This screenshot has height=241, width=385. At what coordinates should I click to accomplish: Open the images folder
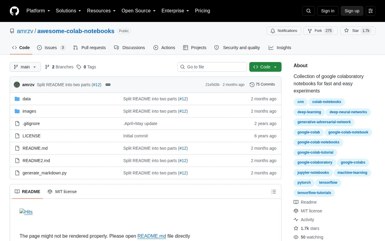(29, 111)
